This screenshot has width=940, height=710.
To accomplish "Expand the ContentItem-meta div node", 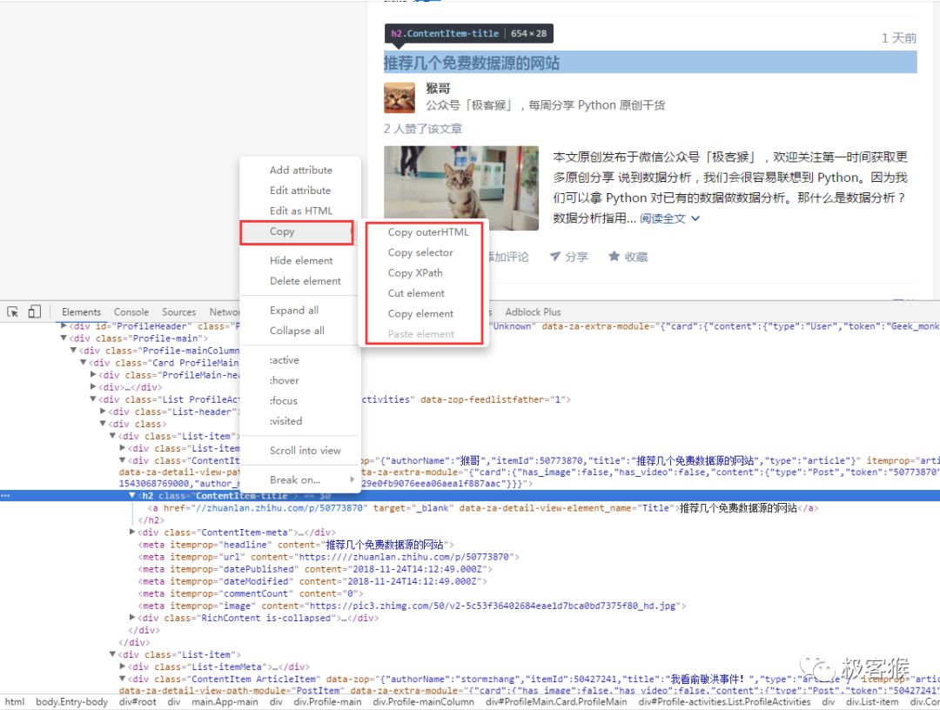I will point(132,532).
